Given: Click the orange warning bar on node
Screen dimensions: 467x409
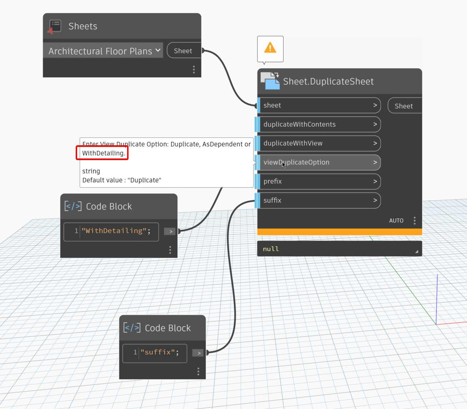Looking at the screenshot, I should [340, 232].
